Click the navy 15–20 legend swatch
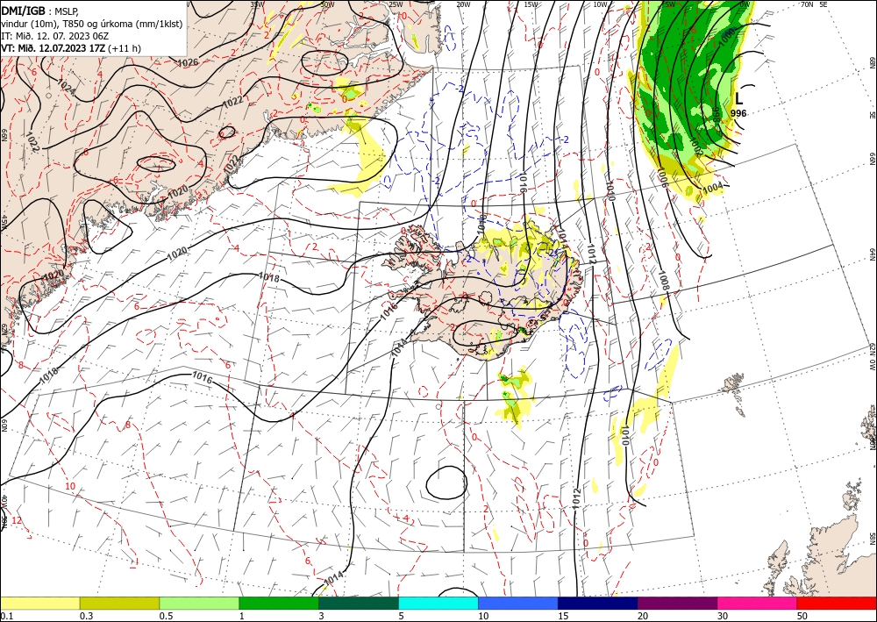The image size is (877, 622). pyautogui.click(x=598, y=603)
